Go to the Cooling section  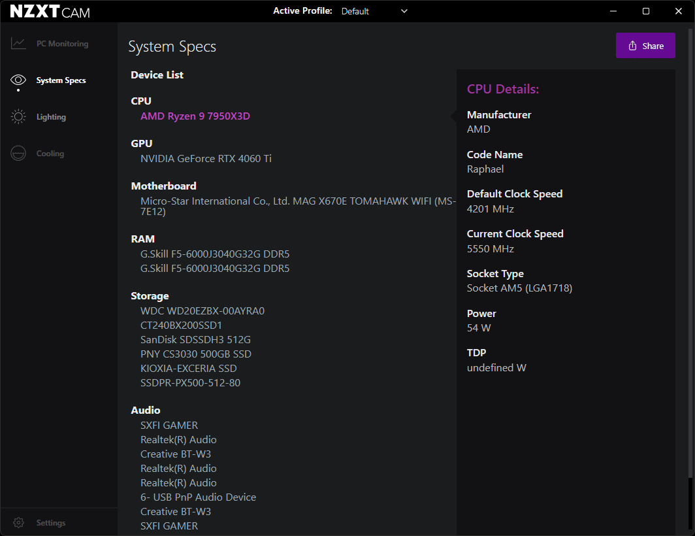(50, 154)
